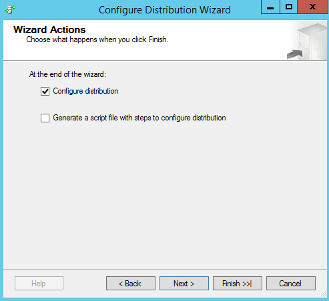Click the 'Wizard Actions' heading

click(x=49, y=29)
